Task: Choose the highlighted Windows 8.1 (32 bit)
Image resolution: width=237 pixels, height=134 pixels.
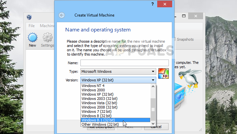Action: 99,120
